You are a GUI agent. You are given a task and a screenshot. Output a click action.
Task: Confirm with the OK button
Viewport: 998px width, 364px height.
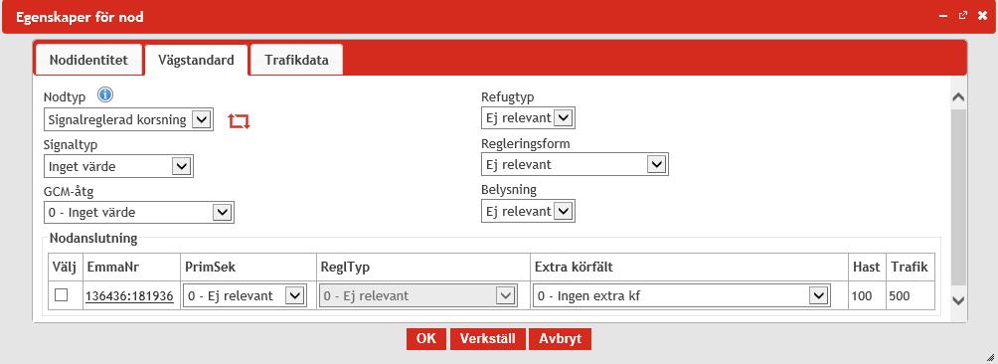pyautogui.click(x=426, y=338)
